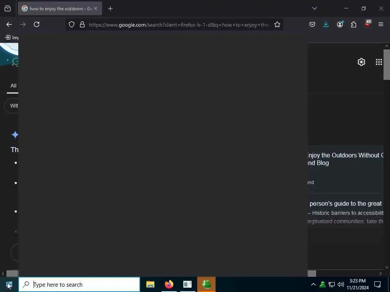
Task: Open the Firefox hamburger menu
Action: coord(381,24)
